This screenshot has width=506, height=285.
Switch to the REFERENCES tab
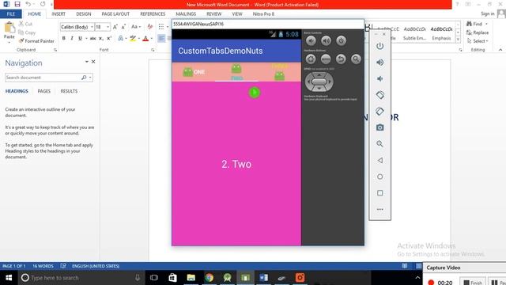click(x=153, y=14)
